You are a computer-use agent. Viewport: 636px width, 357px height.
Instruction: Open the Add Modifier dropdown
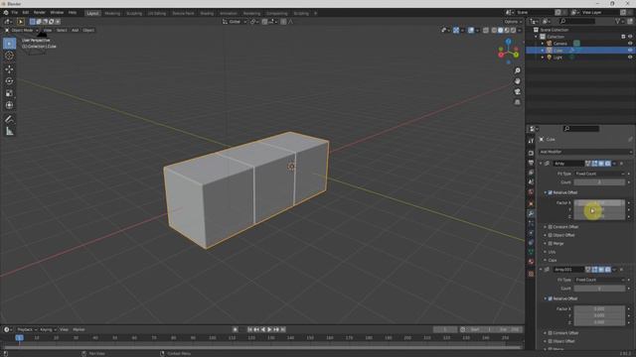pyautogui.click(x=585, y=152)
